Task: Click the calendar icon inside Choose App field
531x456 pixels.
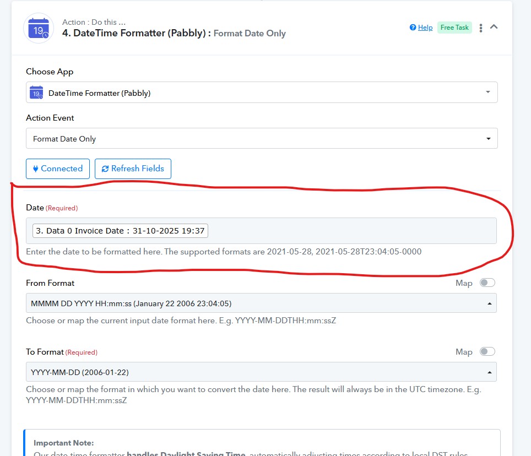Action: pos(36,93)
